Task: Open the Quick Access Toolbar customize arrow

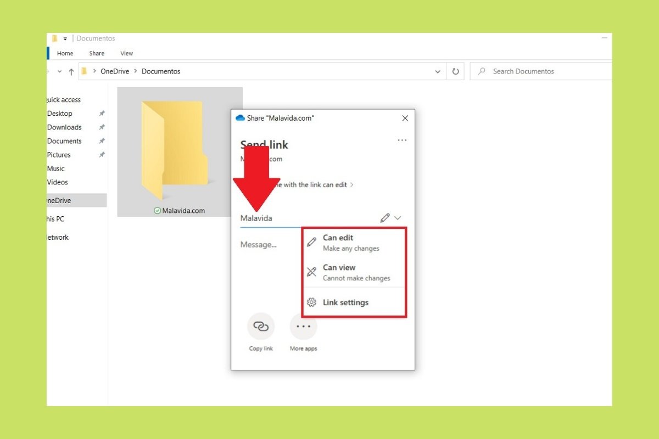Action: click(65, 38)
